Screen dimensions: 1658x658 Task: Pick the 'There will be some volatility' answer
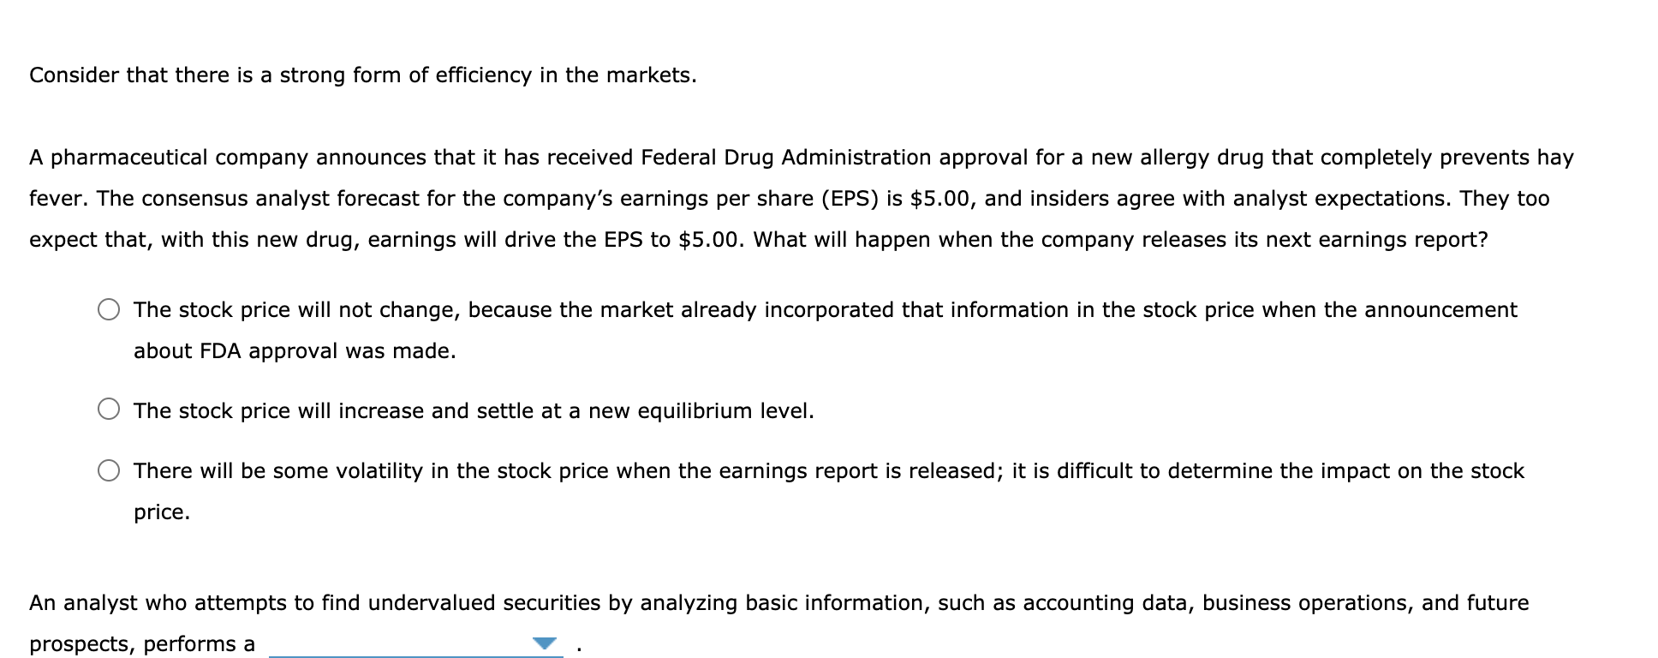click(110, 470)
